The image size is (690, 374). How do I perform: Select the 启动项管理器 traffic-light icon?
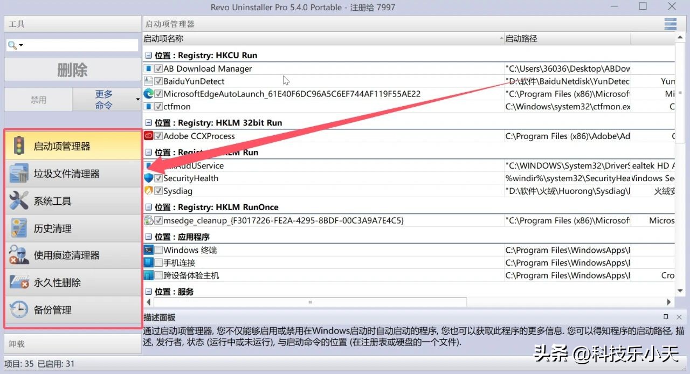tap(19, 146)
